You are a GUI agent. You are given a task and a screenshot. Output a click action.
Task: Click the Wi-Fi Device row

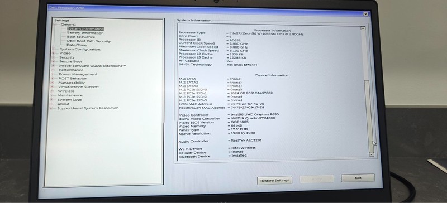tap(217, 148)
